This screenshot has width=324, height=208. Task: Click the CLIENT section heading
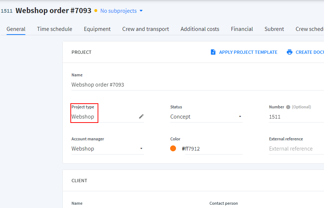click(79, 181)
